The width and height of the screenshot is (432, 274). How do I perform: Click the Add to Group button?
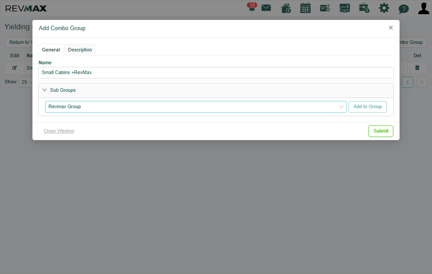[368, 107]
